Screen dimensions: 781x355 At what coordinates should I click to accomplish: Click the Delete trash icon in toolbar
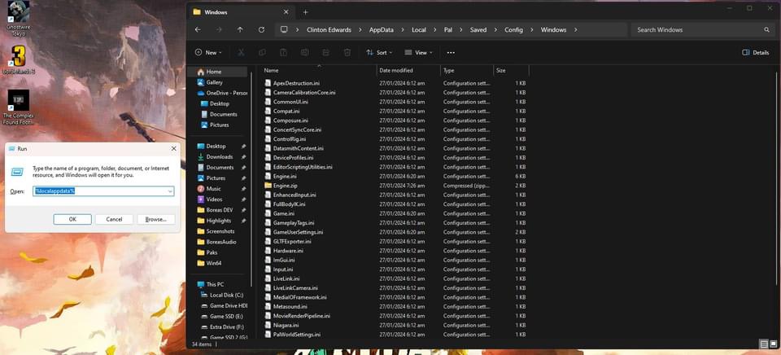pyautogui.click(x=347, y=52)
